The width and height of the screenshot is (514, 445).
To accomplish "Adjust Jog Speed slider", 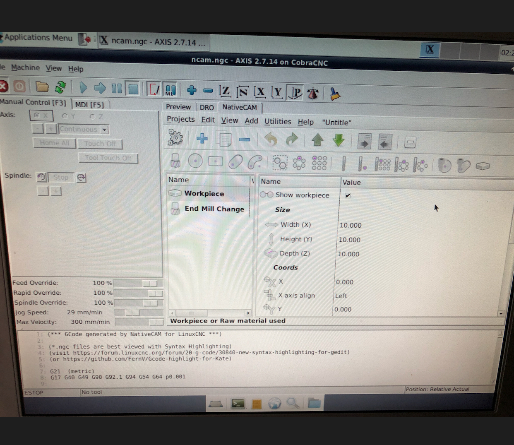I will click(139, 313).
